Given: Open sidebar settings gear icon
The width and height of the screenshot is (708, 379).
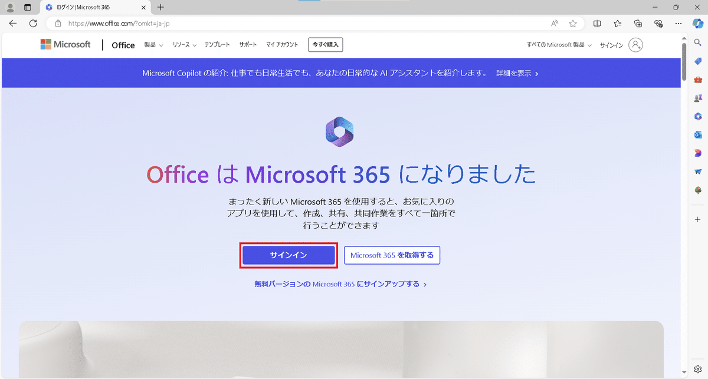Looking at the screenshot, I should [x=698, y=370].
